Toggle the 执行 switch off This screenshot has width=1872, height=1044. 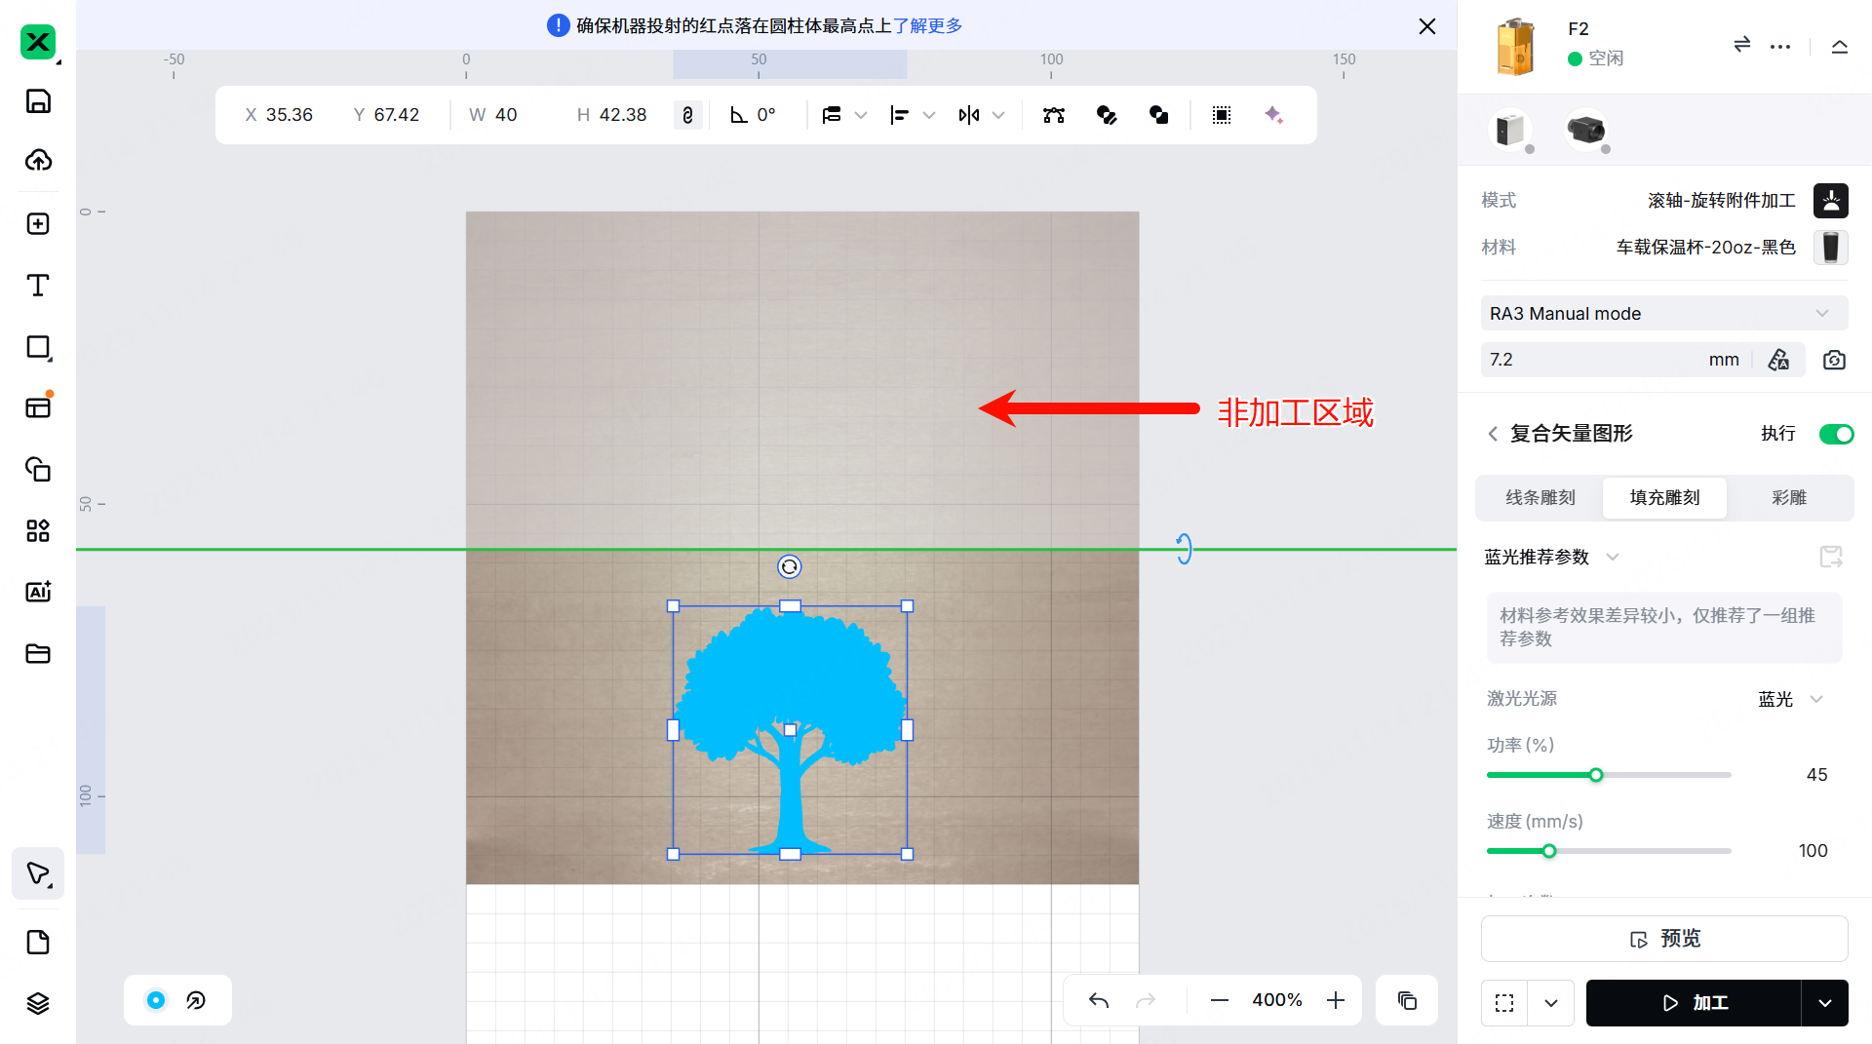pyautogui.click(x=1836, y=434)
